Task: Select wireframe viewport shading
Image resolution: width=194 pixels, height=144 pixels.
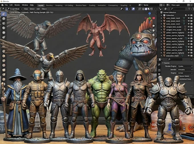Action: 143,9
